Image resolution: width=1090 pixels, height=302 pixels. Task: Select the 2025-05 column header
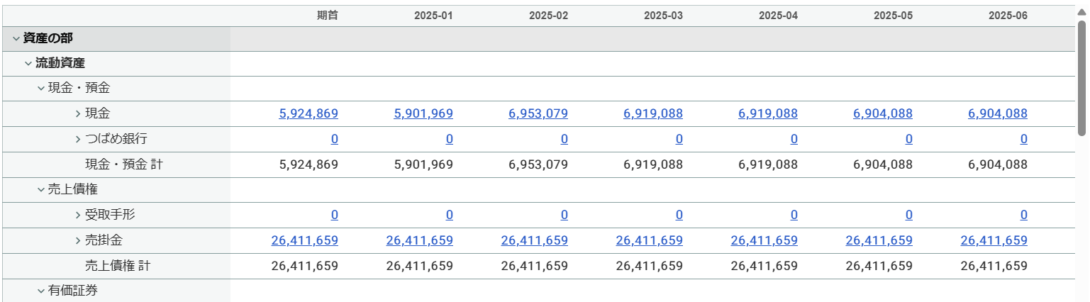click(894, 16)
